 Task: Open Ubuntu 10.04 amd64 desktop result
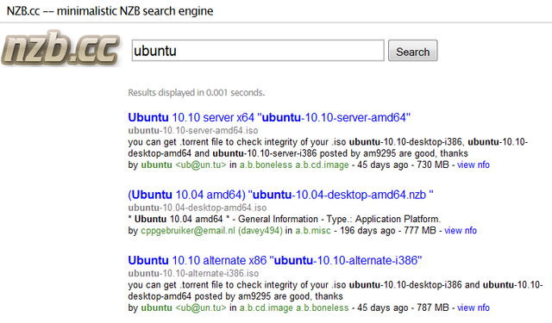coord(280,195)
